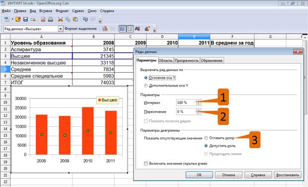Image resolution: width=308 pixels, height=187 pixels.
Task: Click the Восстановить button
Action: tap(288, 175)
